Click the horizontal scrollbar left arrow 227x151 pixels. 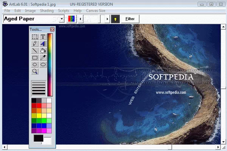coord(5,147)
